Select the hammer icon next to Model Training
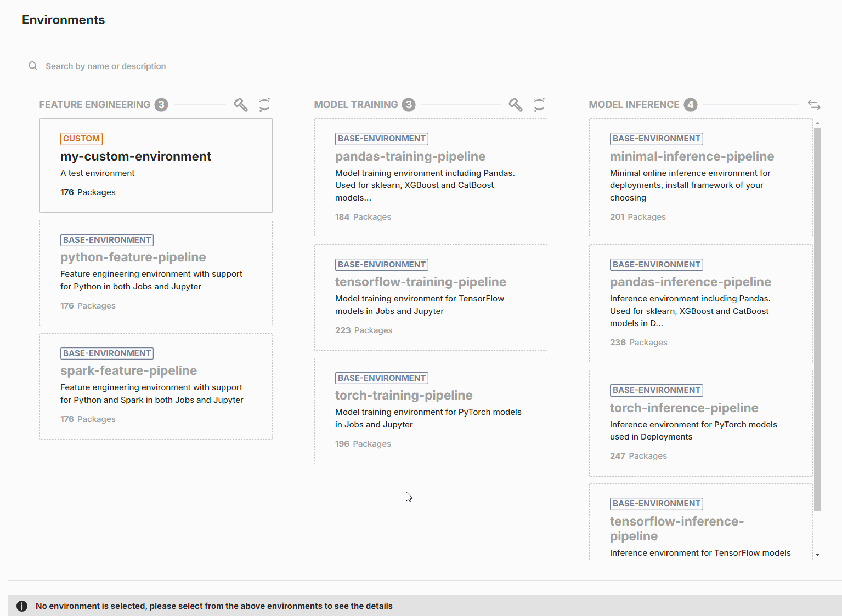The width and height of the screenshot is (842, 616). coord(515,104)
